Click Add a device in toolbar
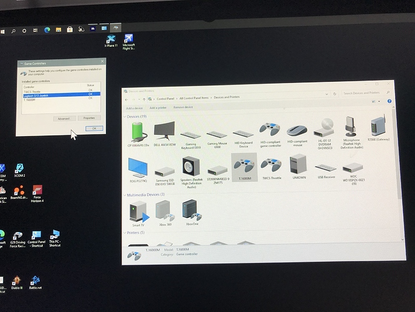 pos(135,108)
